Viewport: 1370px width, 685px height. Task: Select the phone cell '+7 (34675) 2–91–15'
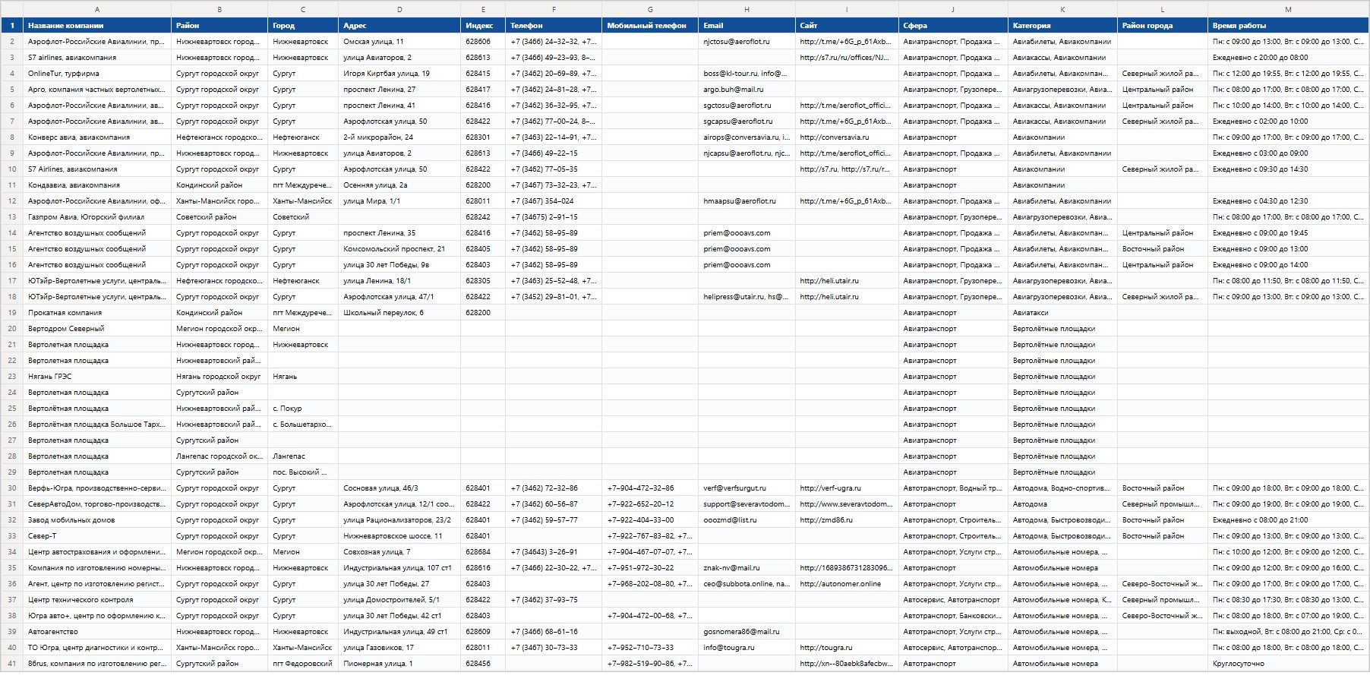point(554,216)
